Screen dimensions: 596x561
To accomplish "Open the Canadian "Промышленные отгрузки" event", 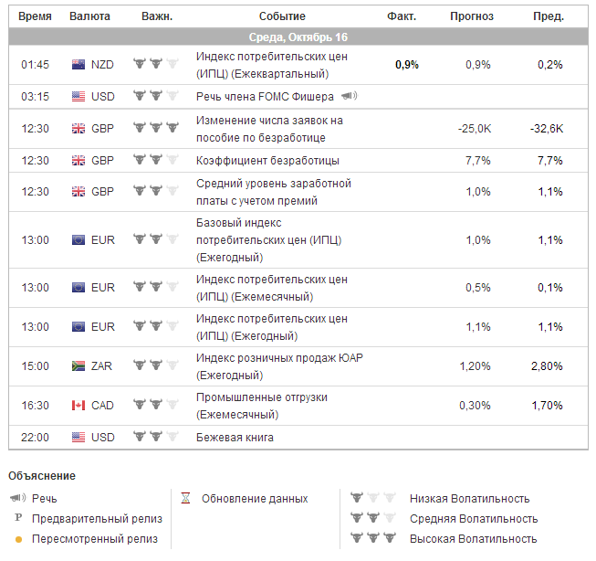I will (x=262, y=406).
